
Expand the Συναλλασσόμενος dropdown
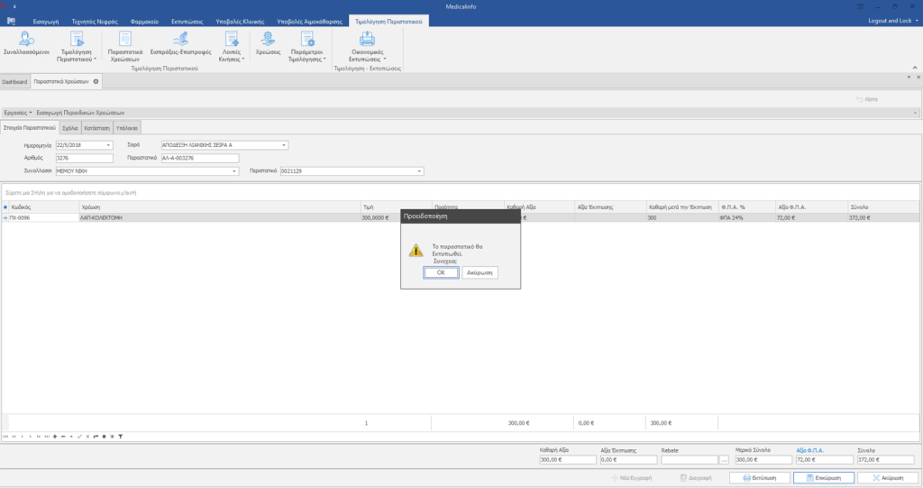(x=234, y=170)
